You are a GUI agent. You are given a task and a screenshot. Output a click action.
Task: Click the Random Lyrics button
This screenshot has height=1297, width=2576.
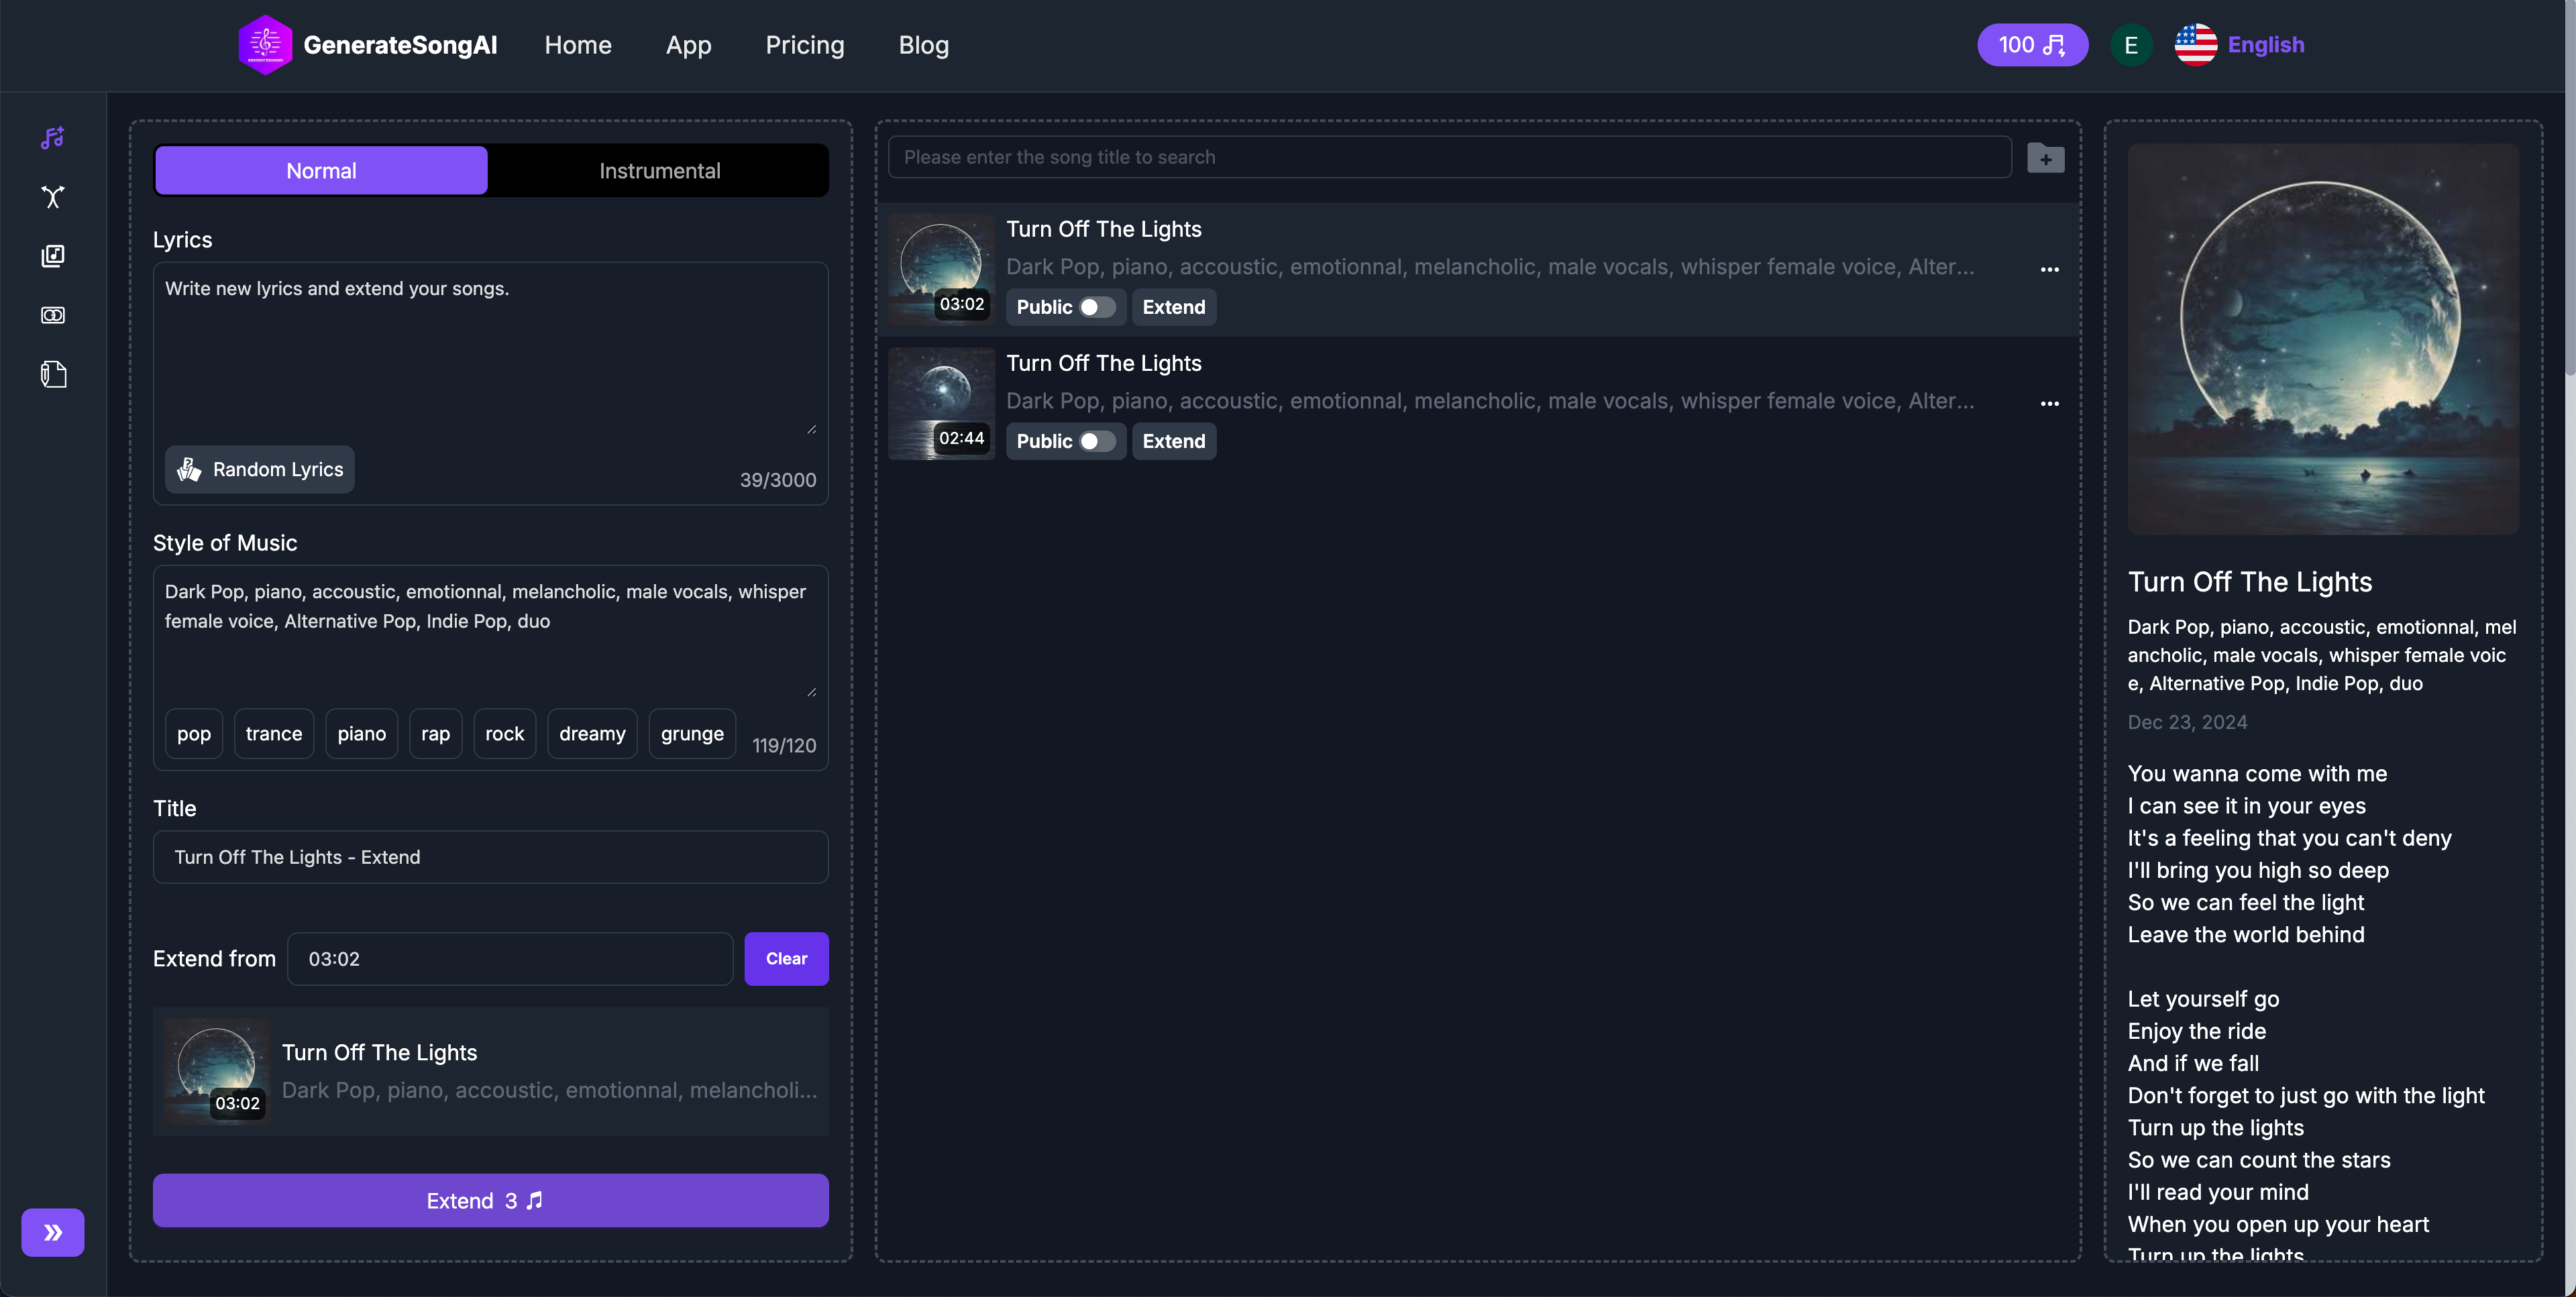260,469
